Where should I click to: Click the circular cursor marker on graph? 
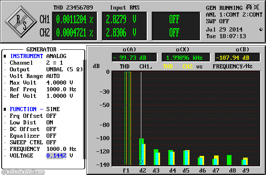pyautogui.click(x=141, y=161)
